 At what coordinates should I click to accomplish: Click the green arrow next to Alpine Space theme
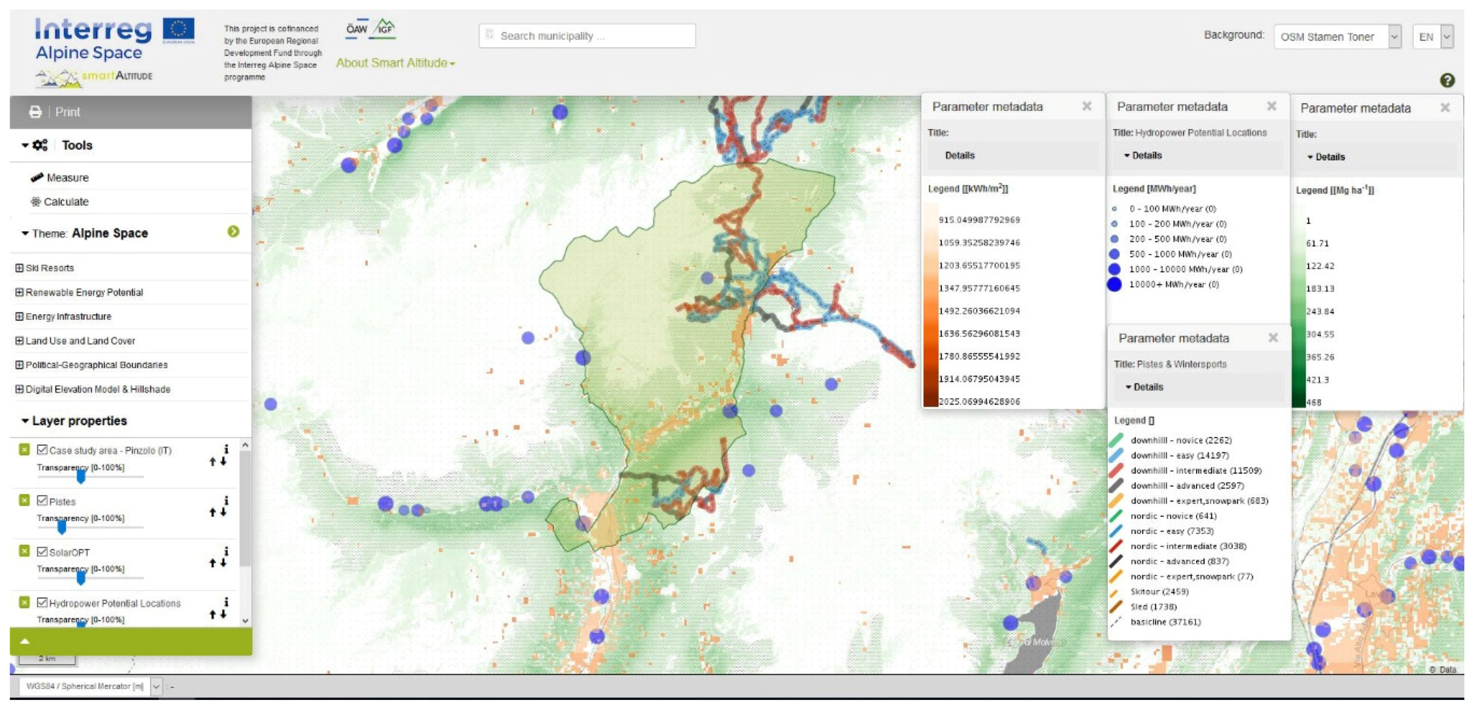(x=233, y=232)
